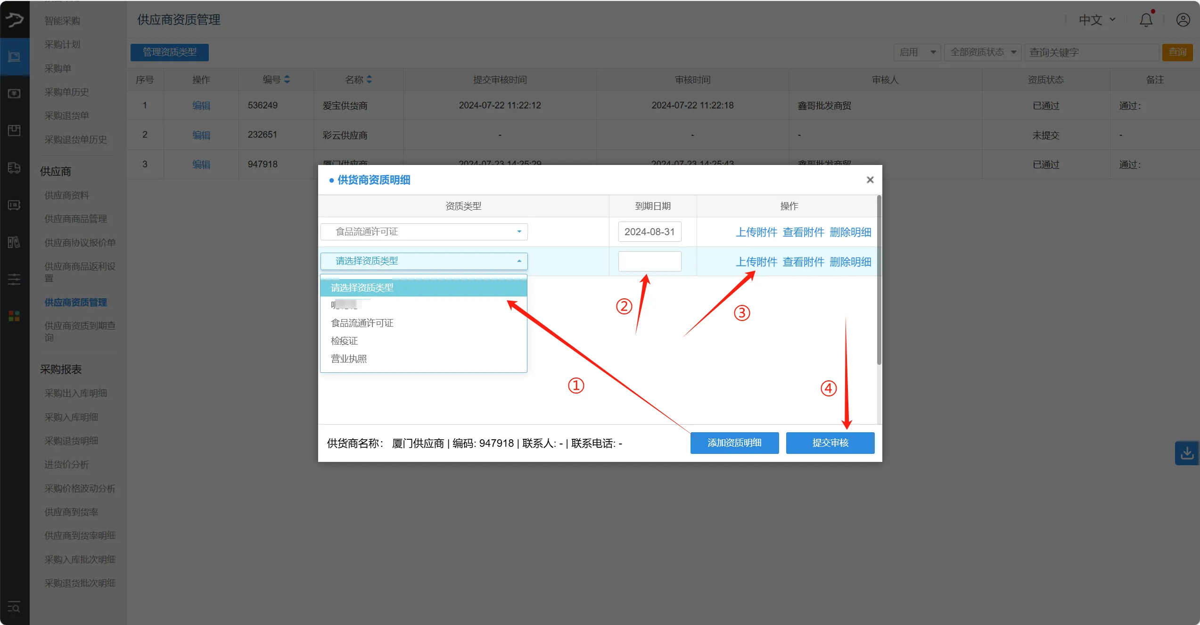Click the delivery truck sidebar icon
1200x625 pixels.
tap(14, 168)
